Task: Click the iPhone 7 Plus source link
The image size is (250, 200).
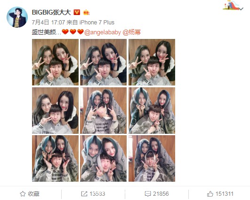Action: (97, 23)
